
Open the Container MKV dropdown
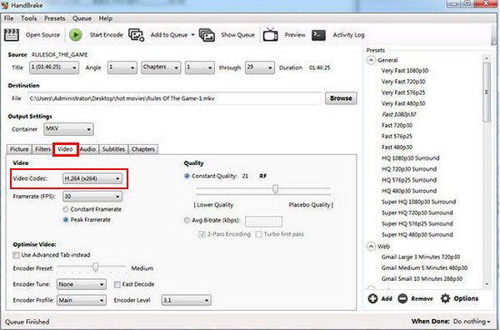68,129
